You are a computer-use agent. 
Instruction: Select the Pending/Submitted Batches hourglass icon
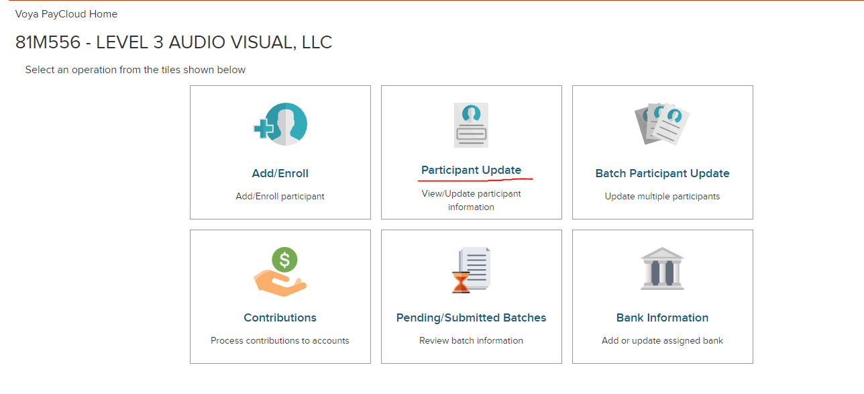click(x=471, y=268)
